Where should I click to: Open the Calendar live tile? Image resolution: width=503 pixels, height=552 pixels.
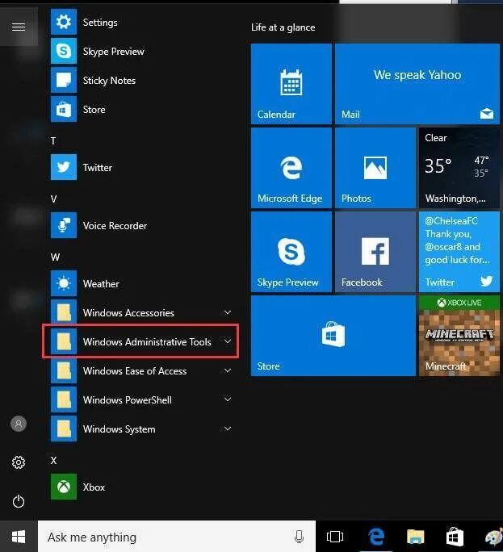pyautogui.click(x=291, y=84)
